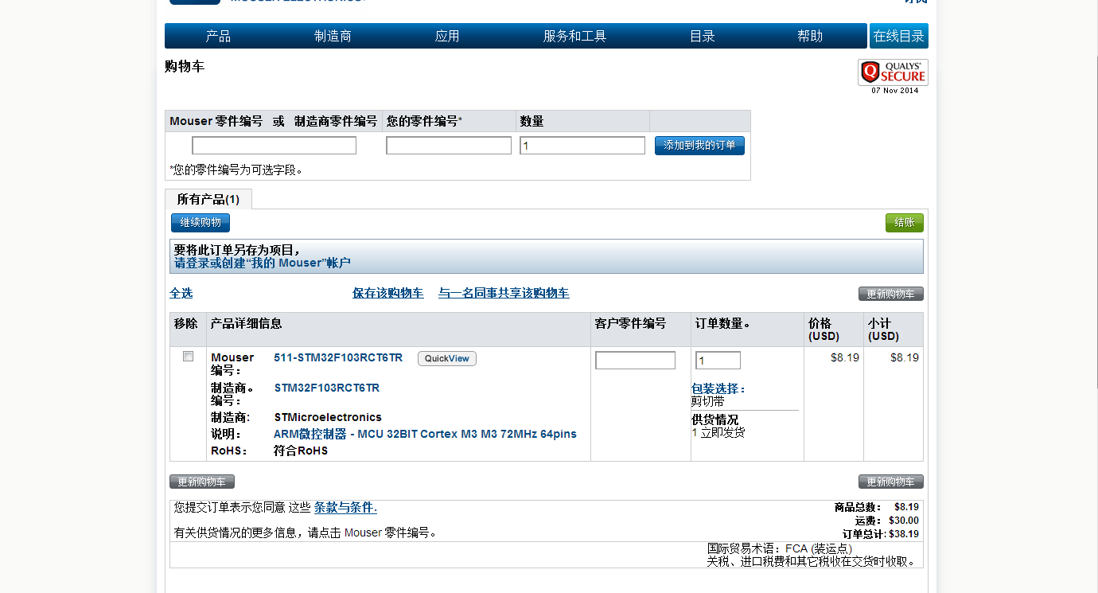1098x593 pixels.
Task: Click 添加到我的订单 button
Action: [699, 146]
